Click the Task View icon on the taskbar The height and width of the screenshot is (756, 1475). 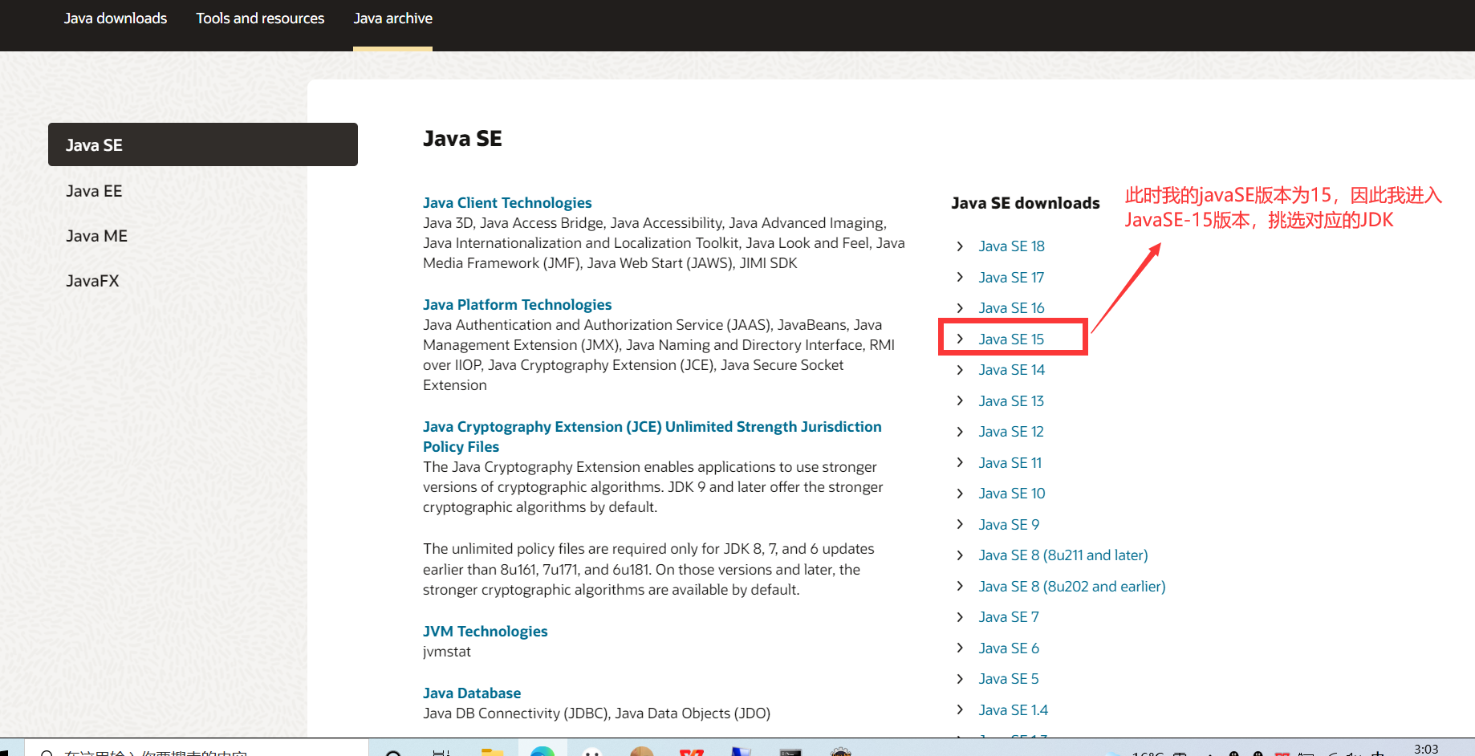point(441,751)
